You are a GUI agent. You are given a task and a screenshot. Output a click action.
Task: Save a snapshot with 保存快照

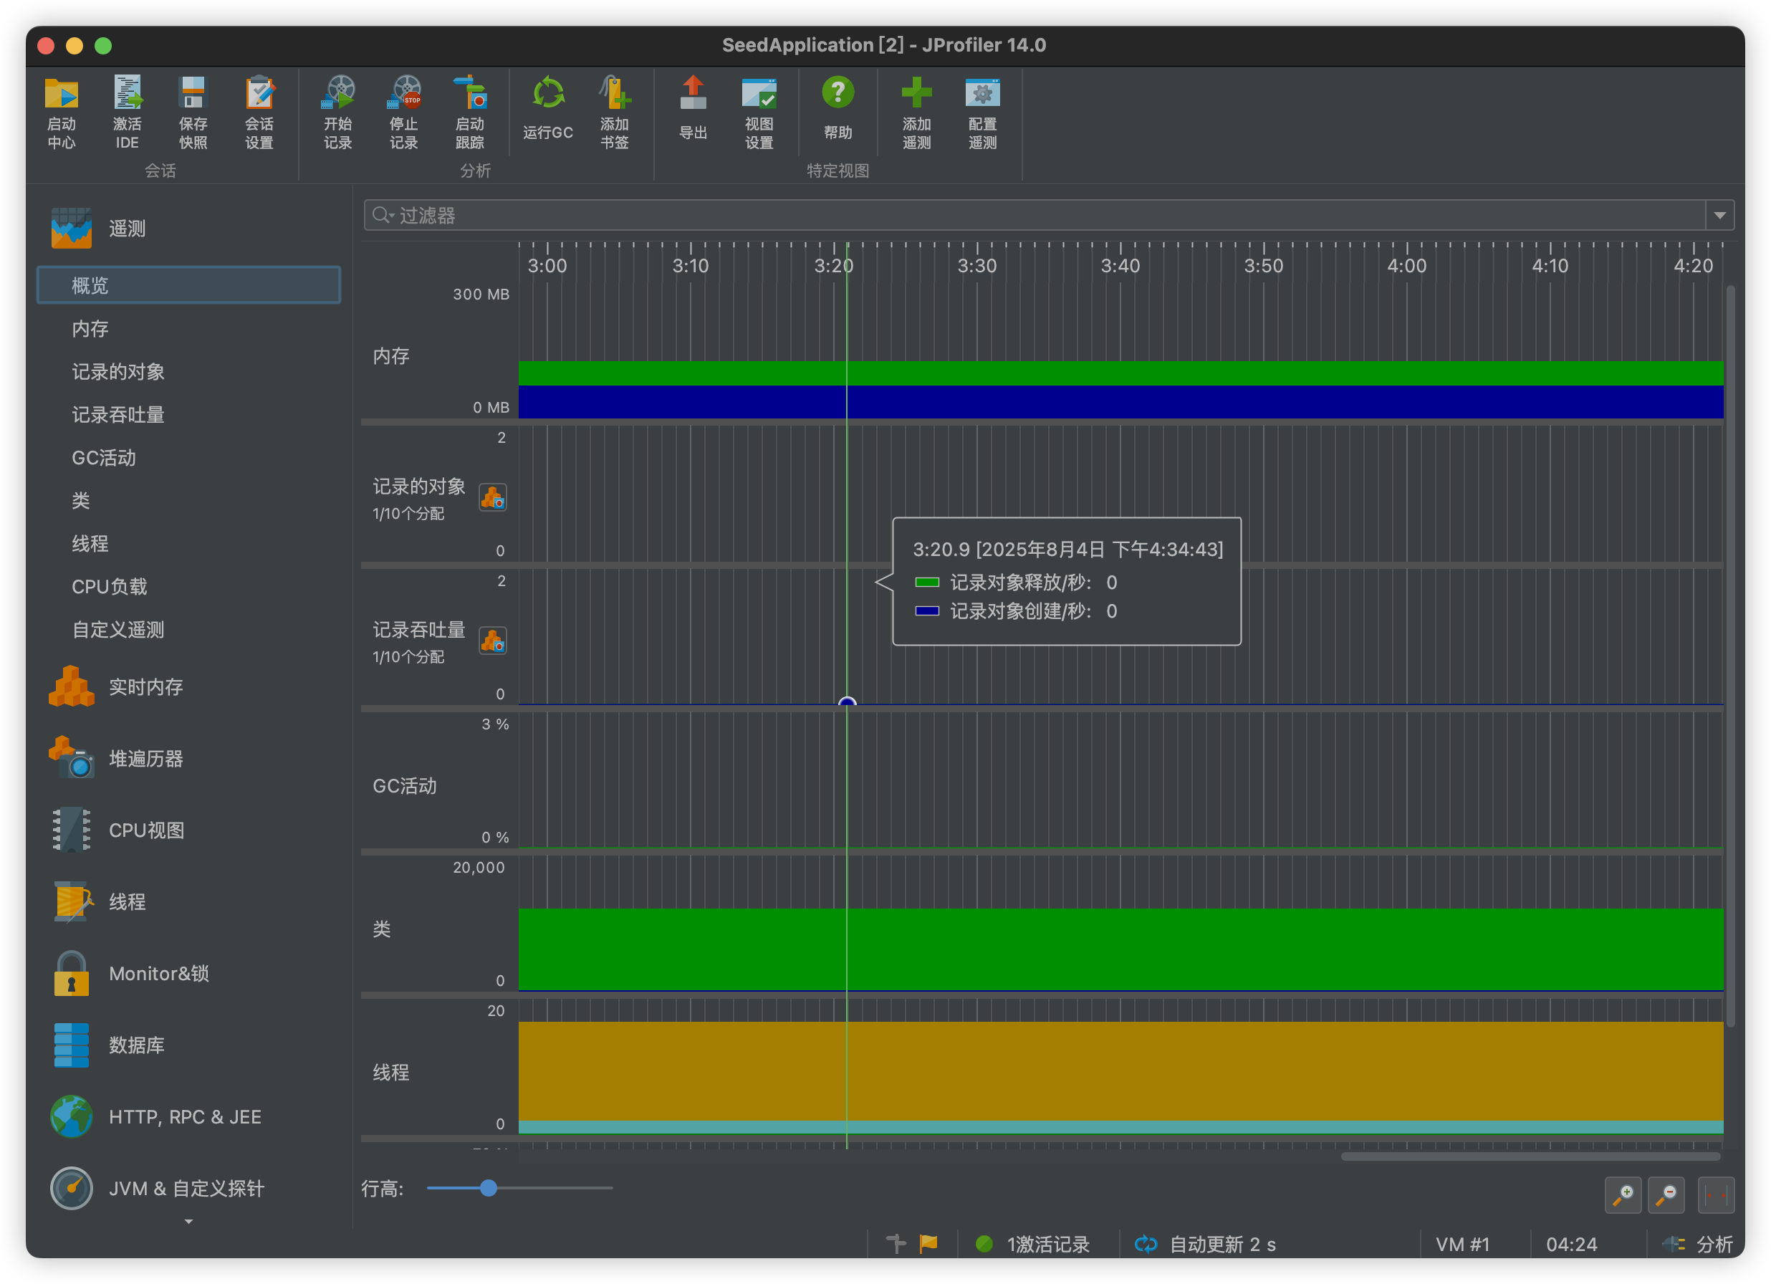193,112
